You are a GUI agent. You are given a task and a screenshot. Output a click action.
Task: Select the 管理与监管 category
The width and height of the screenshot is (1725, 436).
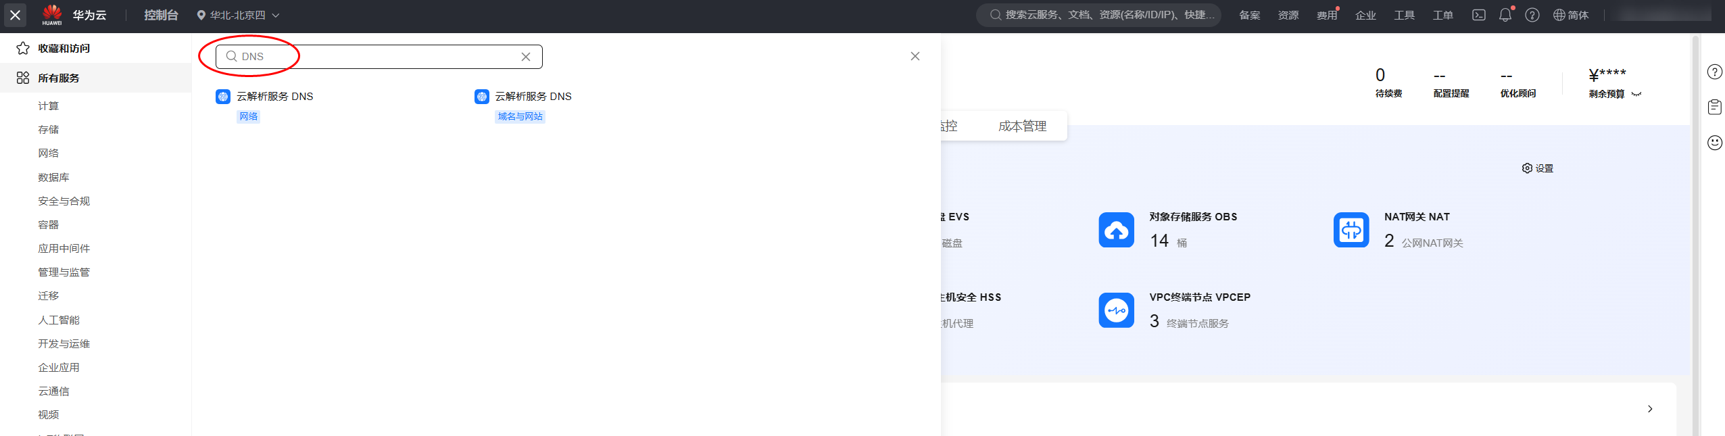tap(64, 272)
